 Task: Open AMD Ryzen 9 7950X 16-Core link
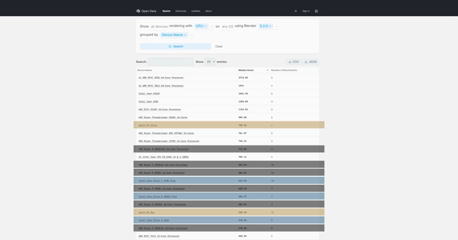162,189
